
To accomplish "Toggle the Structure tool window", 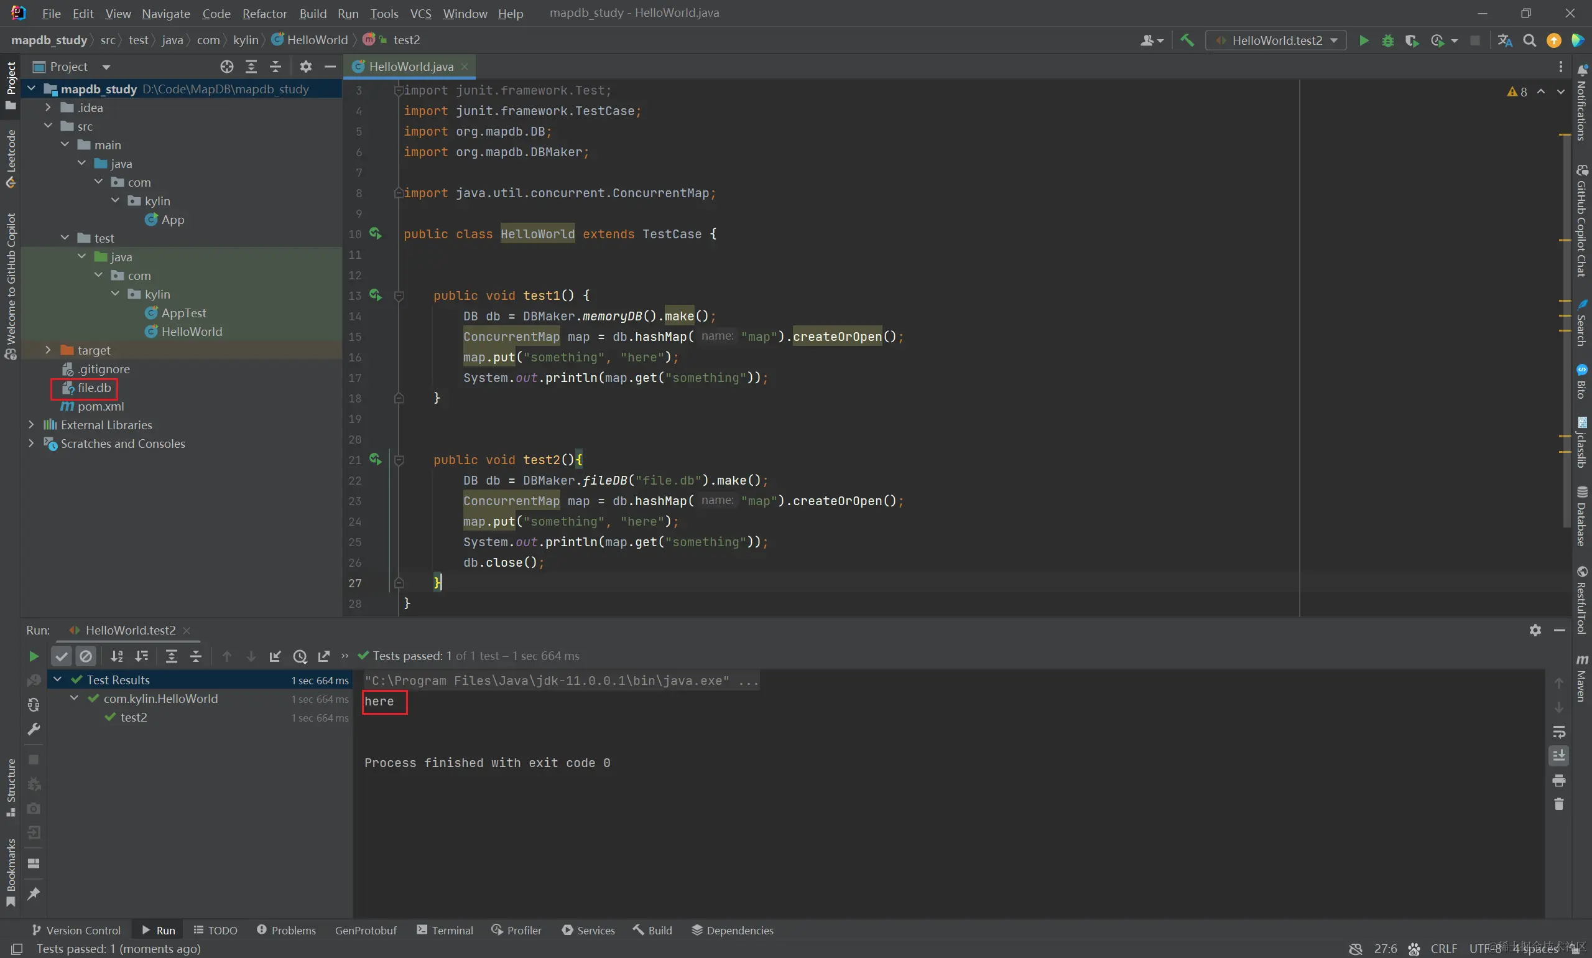I will 11,788.
